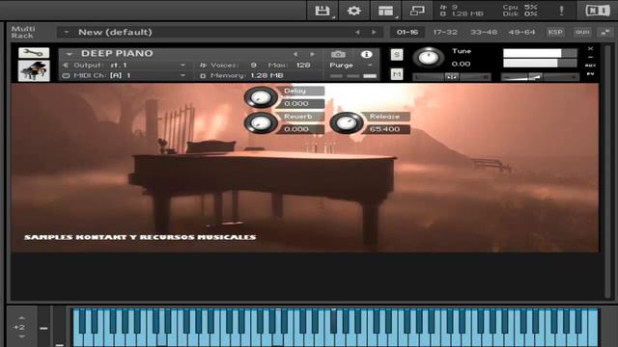618x347 pixels.
Task: Toggle the KSP multi script editor
Action: coord(555,32)
